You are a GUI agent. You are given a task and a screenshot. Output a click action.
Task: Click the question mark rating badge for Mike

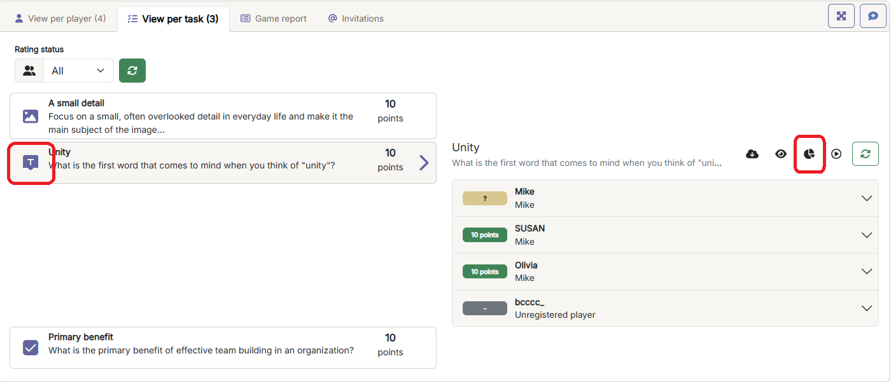tap(484, 198)
